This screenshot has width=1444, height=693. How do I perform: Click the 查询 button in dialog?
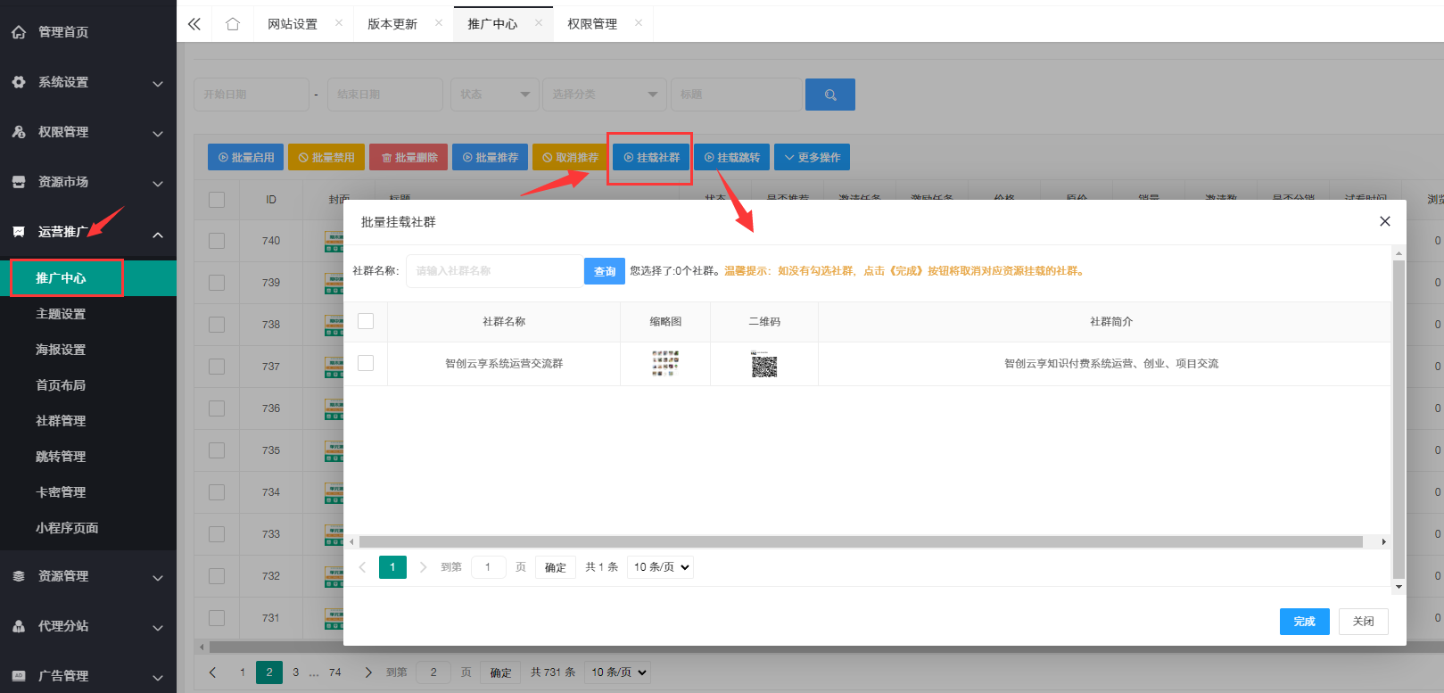[x=605, y=271]
